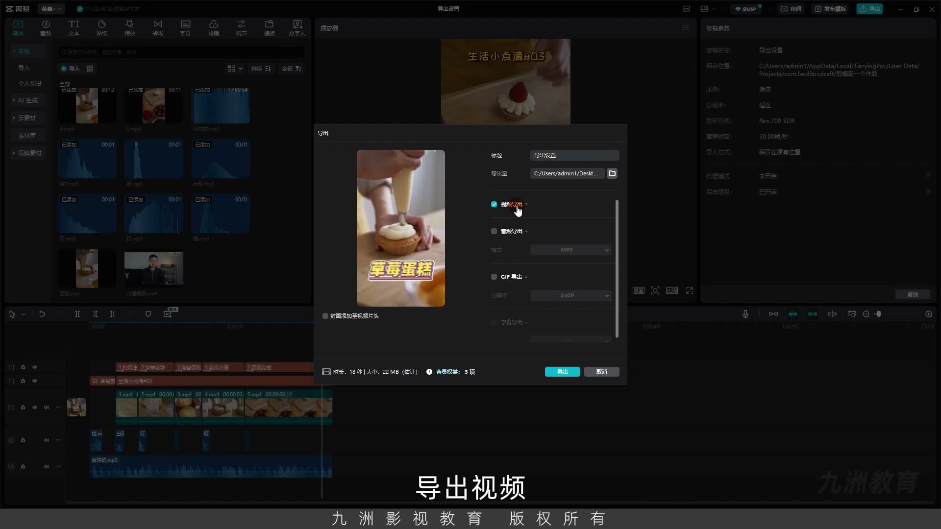The width and height of the screenshot is (941, 529).
Task: Click the folder icon beside export path
Action: (612, 173)
